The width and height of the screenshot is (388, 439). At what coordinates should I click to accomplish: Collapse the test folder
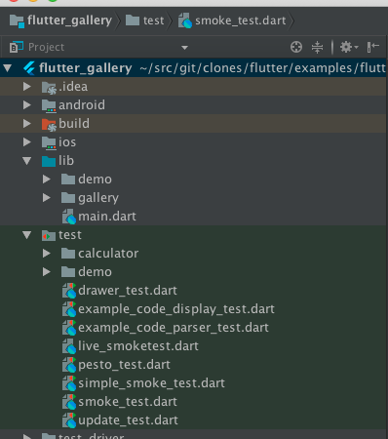click(x=27, y=235)
